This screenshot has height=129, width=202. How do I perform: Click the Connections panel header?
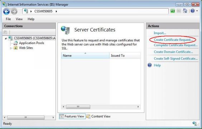[29, 26]
